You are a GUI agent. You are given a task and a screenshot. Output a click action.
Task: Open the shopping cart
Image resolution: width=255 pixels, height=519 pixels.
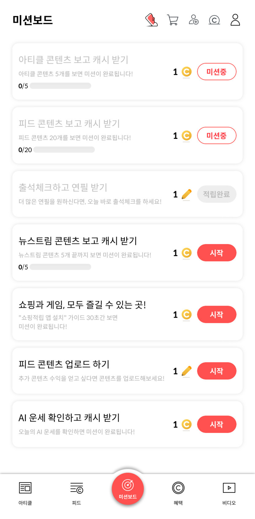pyautogui.click(x=173, y=20)
